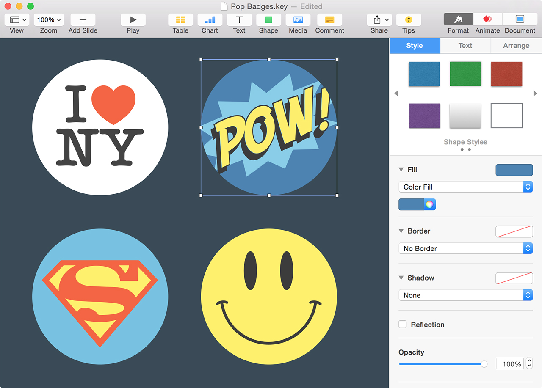Apply the white outlined shape style
Viewport: 542px width, 388px height.
click(x=506, y=116)
